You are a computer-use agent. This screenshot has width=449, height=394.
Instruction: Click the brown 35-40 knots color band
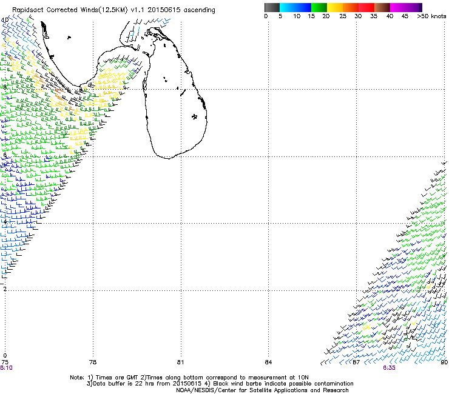coord(382,7)
